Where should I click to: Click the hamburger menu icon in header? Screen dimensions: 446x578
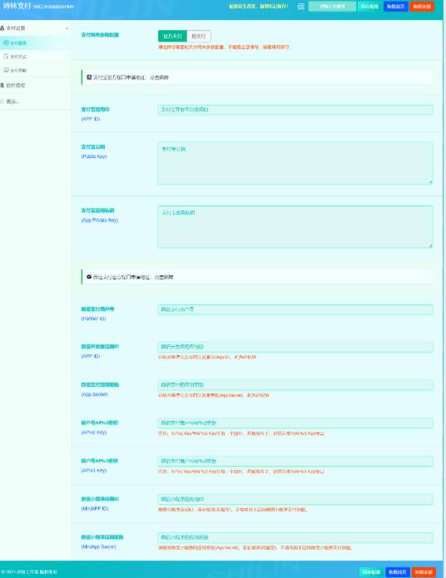point(300,7)
